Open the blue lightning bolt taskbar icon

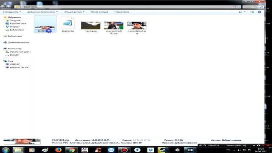point(137,150)
